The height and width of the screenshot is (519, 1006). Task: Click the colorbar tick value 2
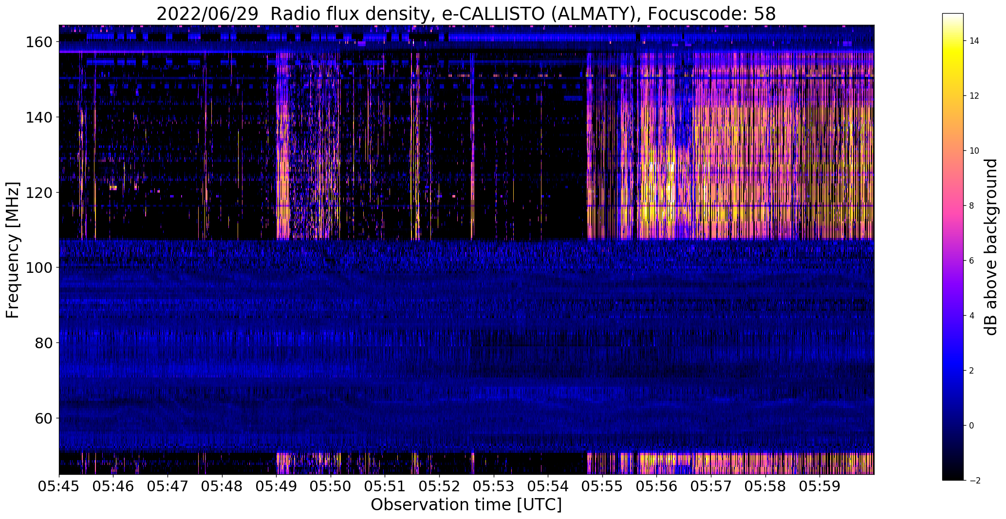coord(971,371)
